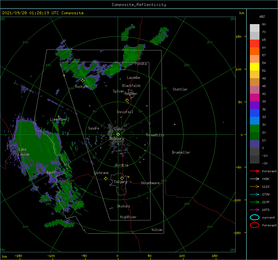Click the RedDeer city label
This screenshot has width=278, height=260.
pyautogui.click(x=131, y=94)
